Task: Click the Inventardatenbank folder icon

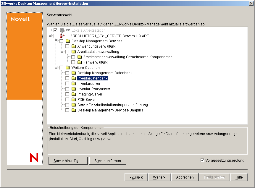Action: tap(74, 78)
